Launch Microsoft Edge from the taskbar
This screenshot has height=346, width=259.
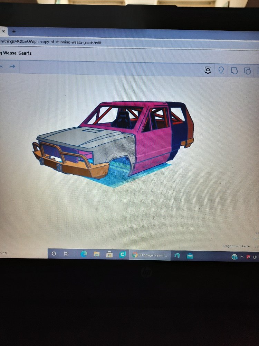click(x=84, y=254)
